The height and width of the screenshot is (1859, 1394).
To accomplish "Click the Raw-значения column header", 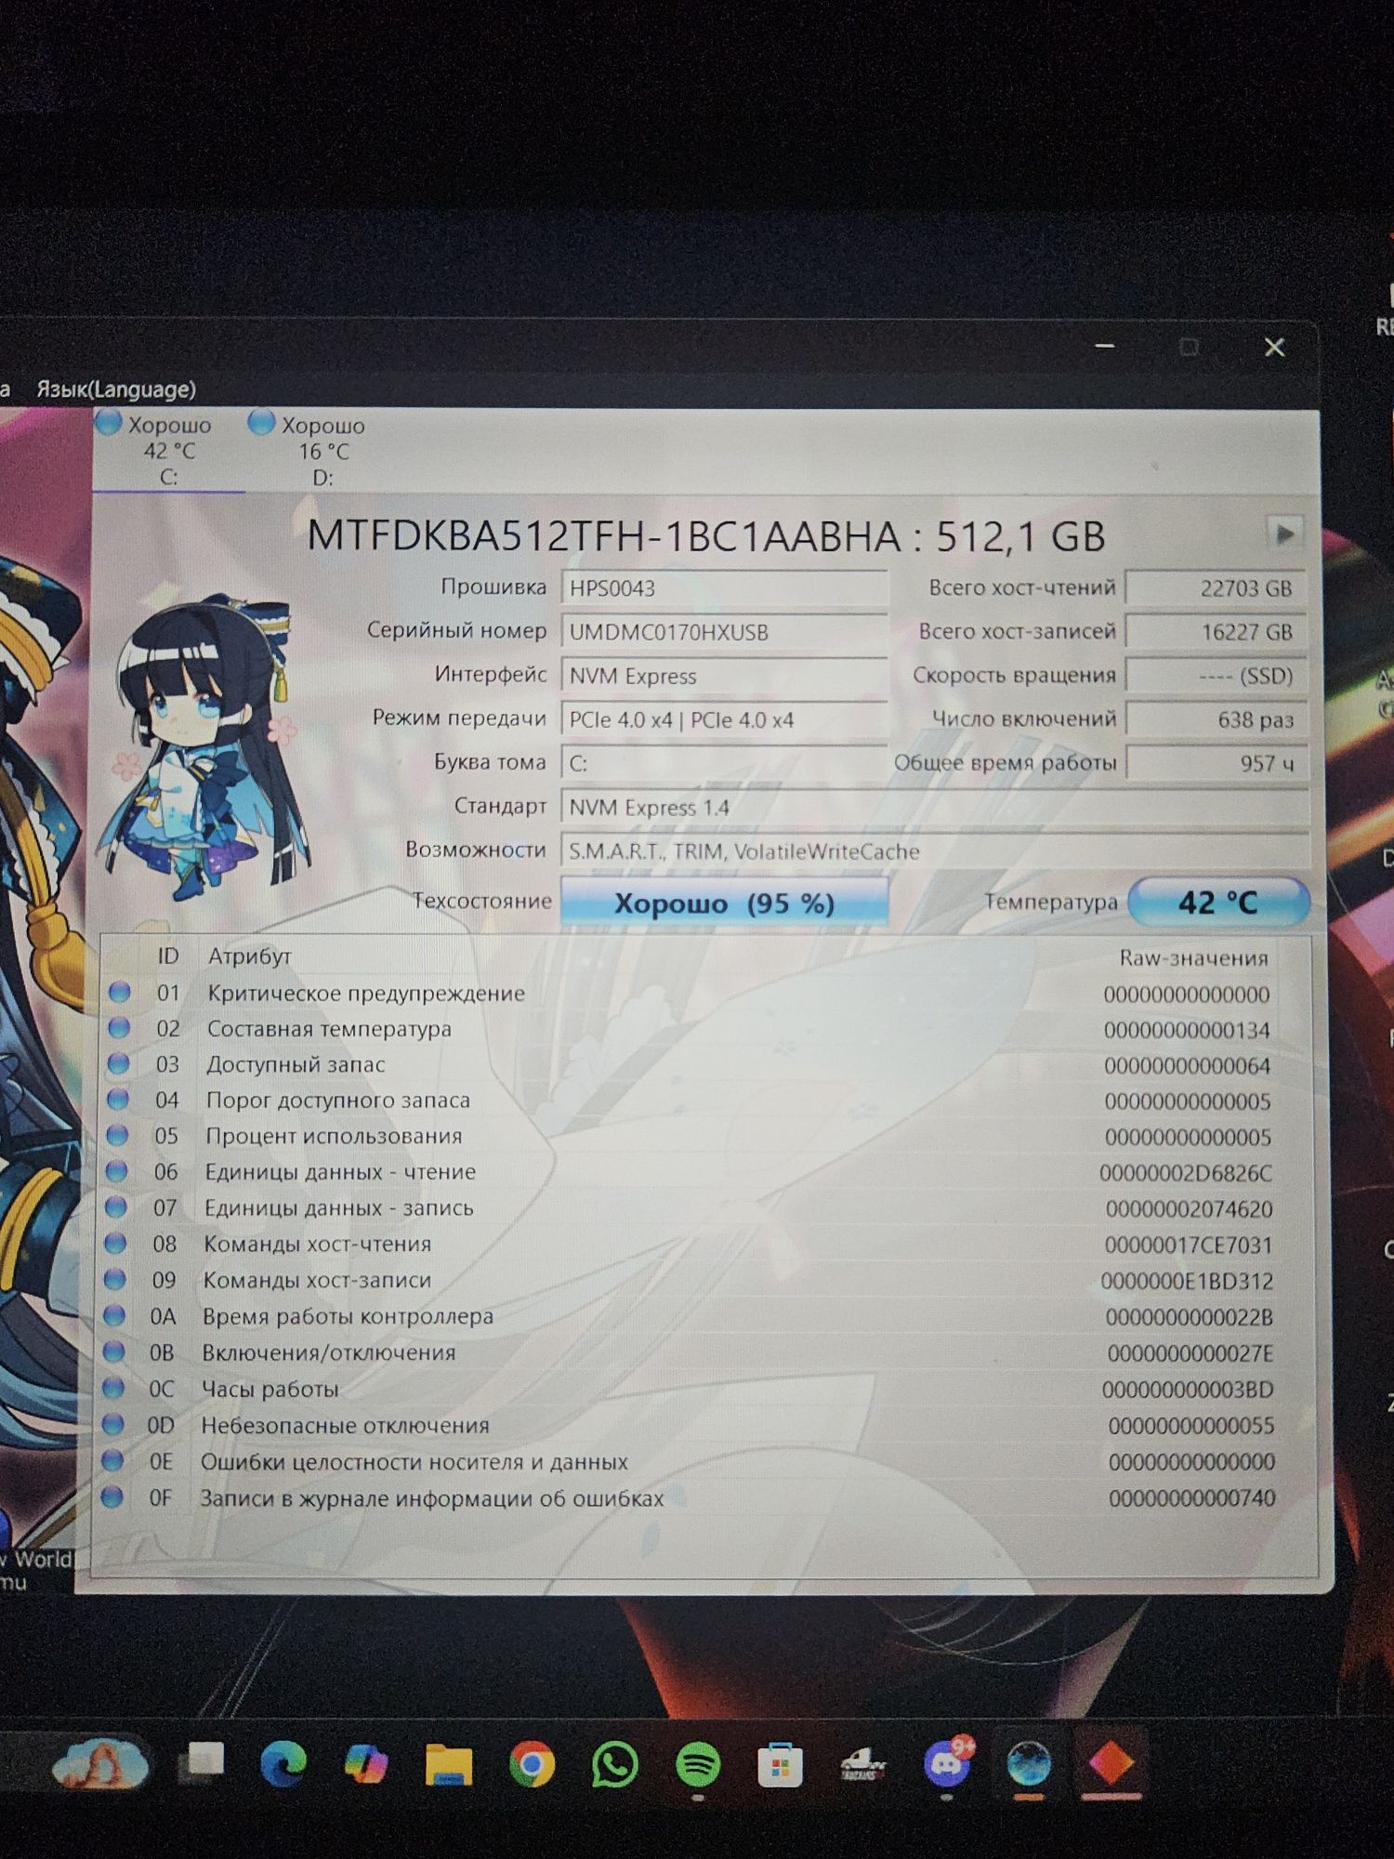I will [x=1193, y=957].
